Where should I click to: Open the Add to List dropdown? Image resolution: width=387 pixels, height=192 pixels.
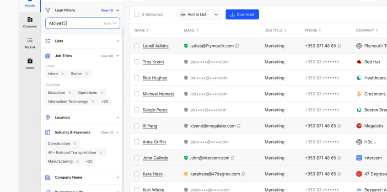pyautogui.click(x=199, y=15)
